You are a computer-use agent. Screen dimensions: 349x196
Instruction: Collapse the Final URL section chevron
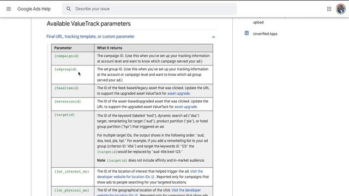point(213,37)
